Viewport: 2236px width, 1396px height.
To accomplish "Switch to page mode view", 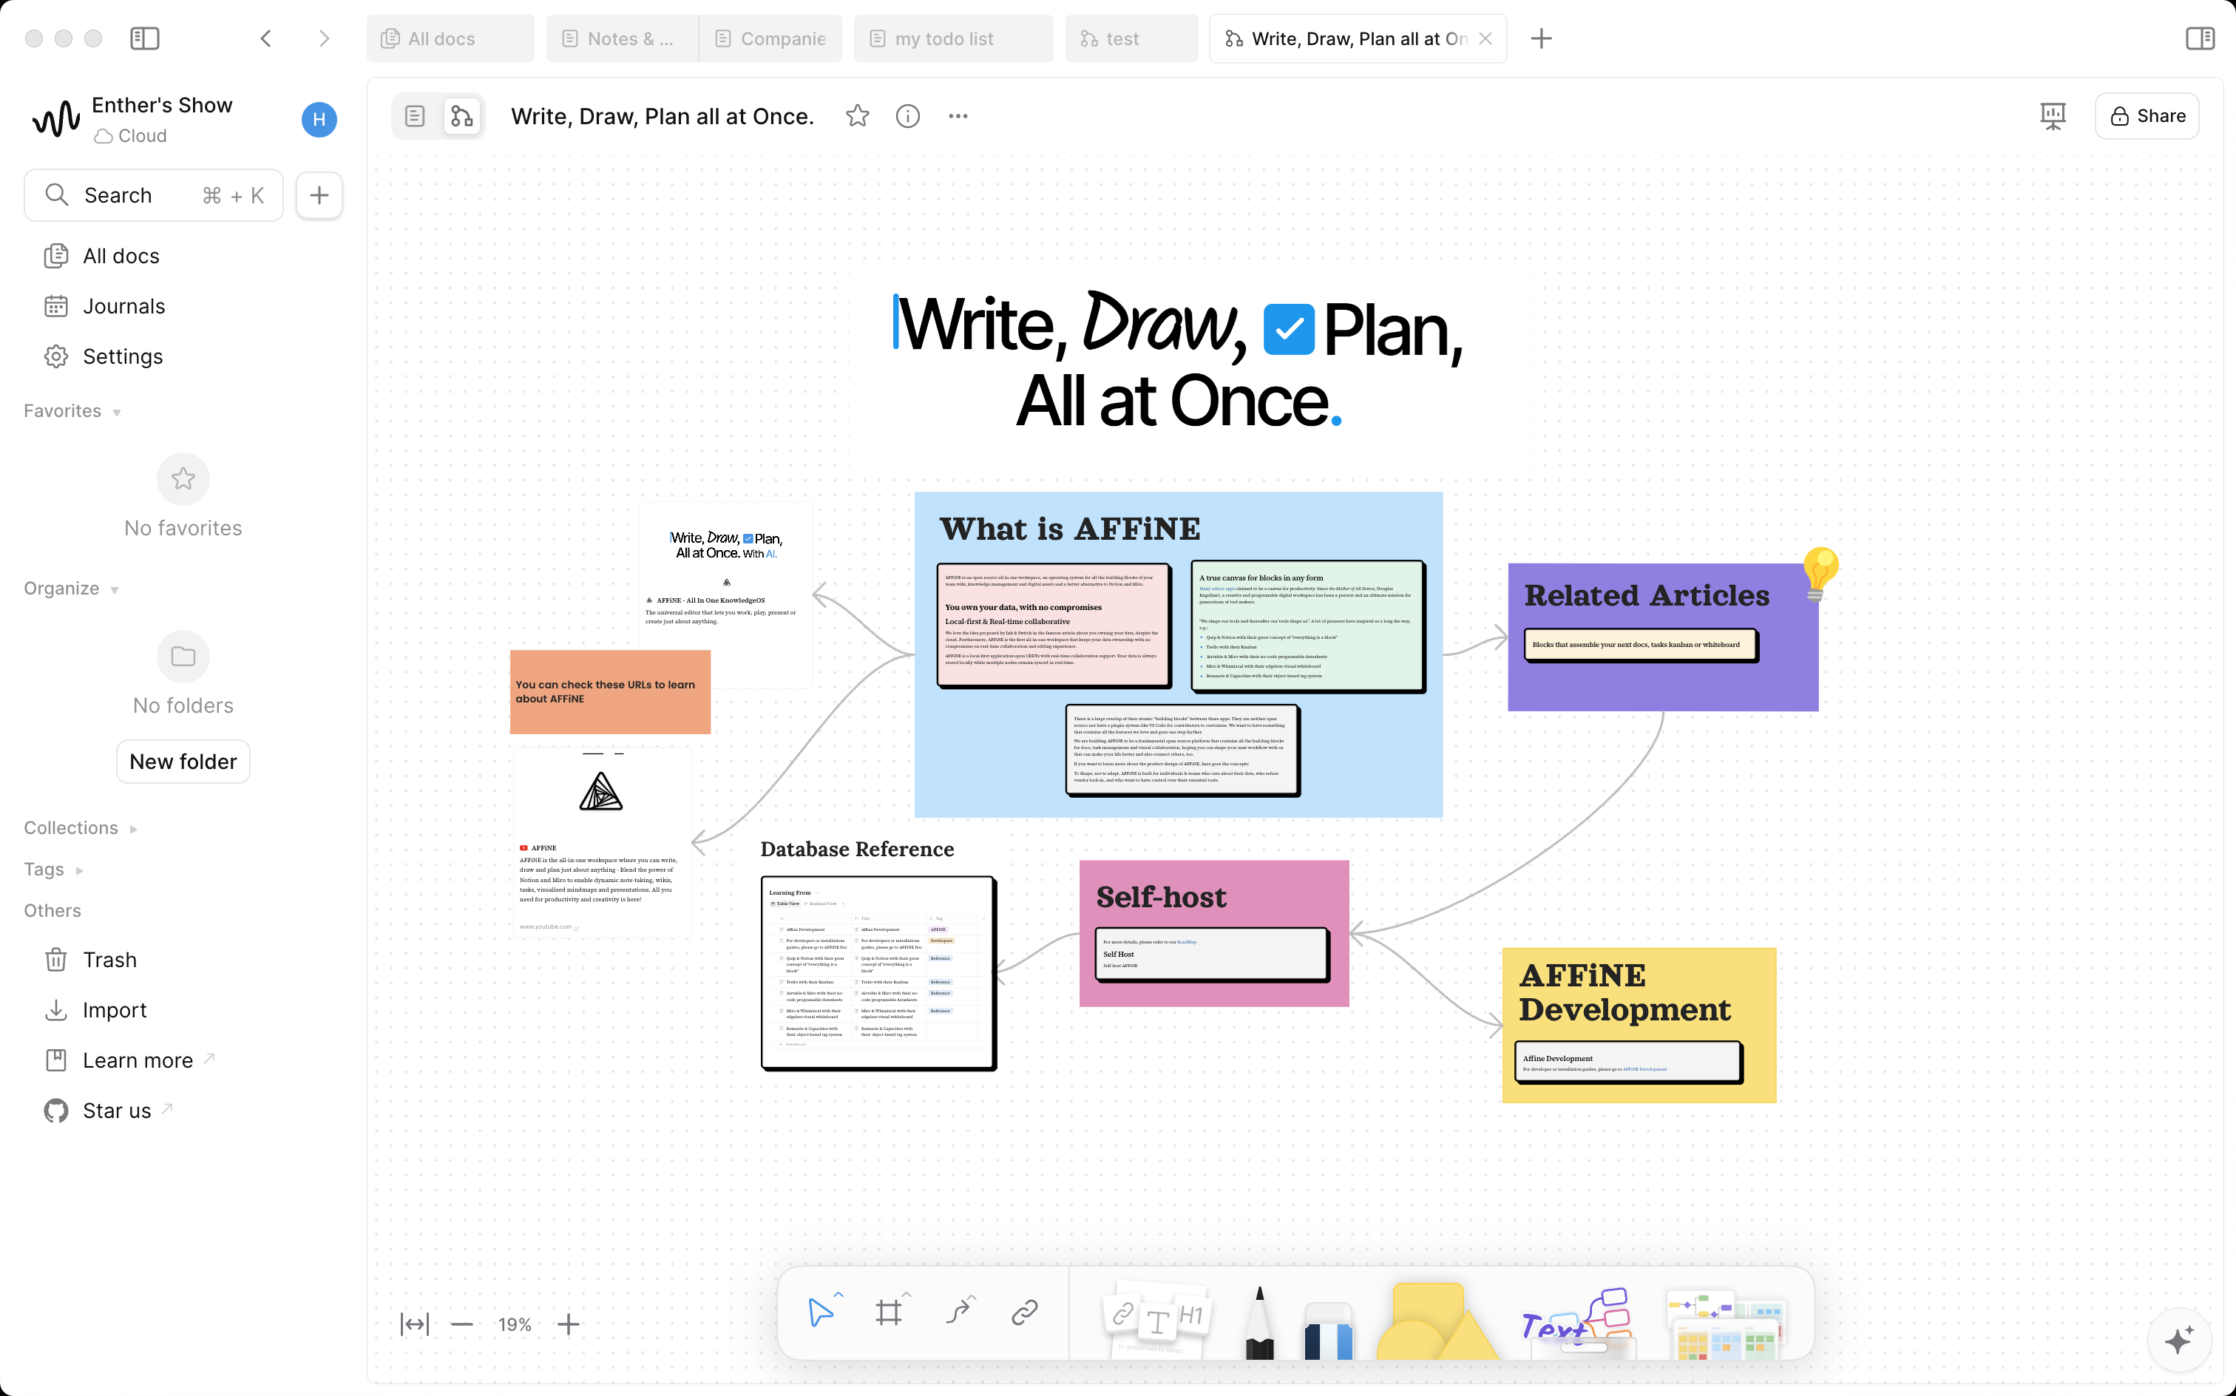I will 415,116.
